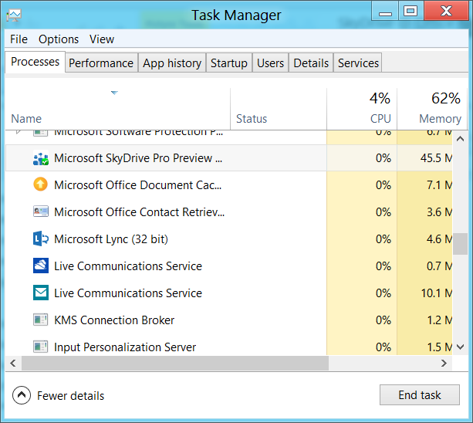Screen dimensions: 473x423
Task: Click the horizontal scrollbar left arrow
Action: click(x=13, y=363)
